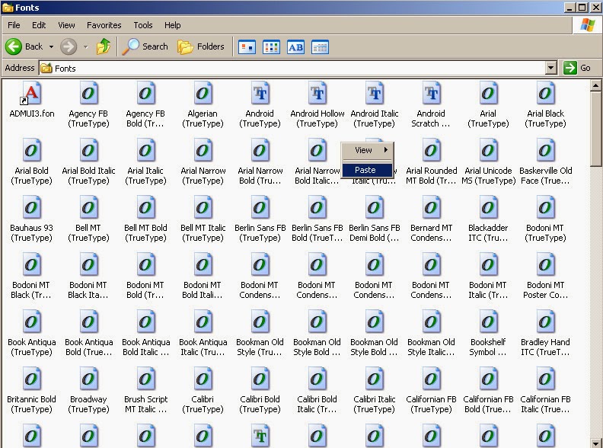Screen dimensions: 603x448
Task: Select Berlin Sans FB Bold font
Action: point(317,219)
